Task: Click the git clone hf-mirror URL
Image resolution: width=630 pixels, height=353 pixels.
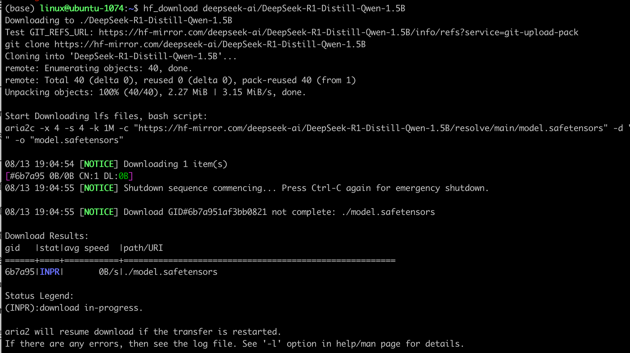Action: point(210,44)
